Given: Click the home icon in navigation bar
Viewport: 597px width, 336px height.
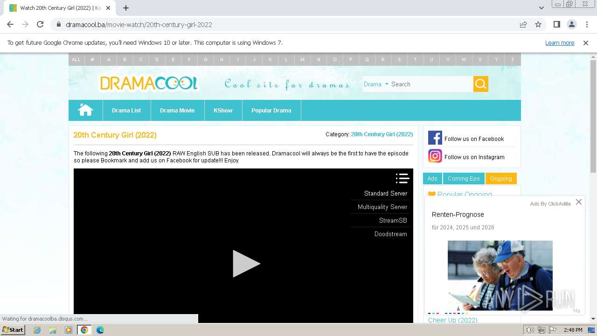Looking at the screenshot, I should [x=85, y=110].
